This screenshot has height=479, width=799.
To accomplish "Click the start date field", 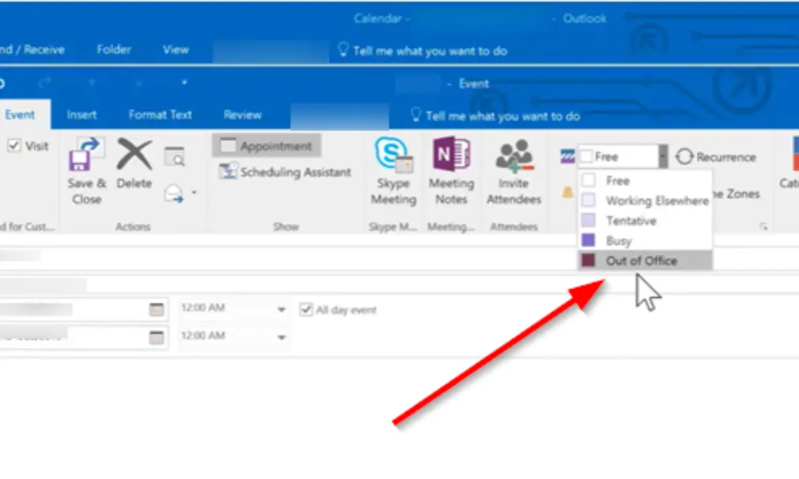I will [83, 309].
